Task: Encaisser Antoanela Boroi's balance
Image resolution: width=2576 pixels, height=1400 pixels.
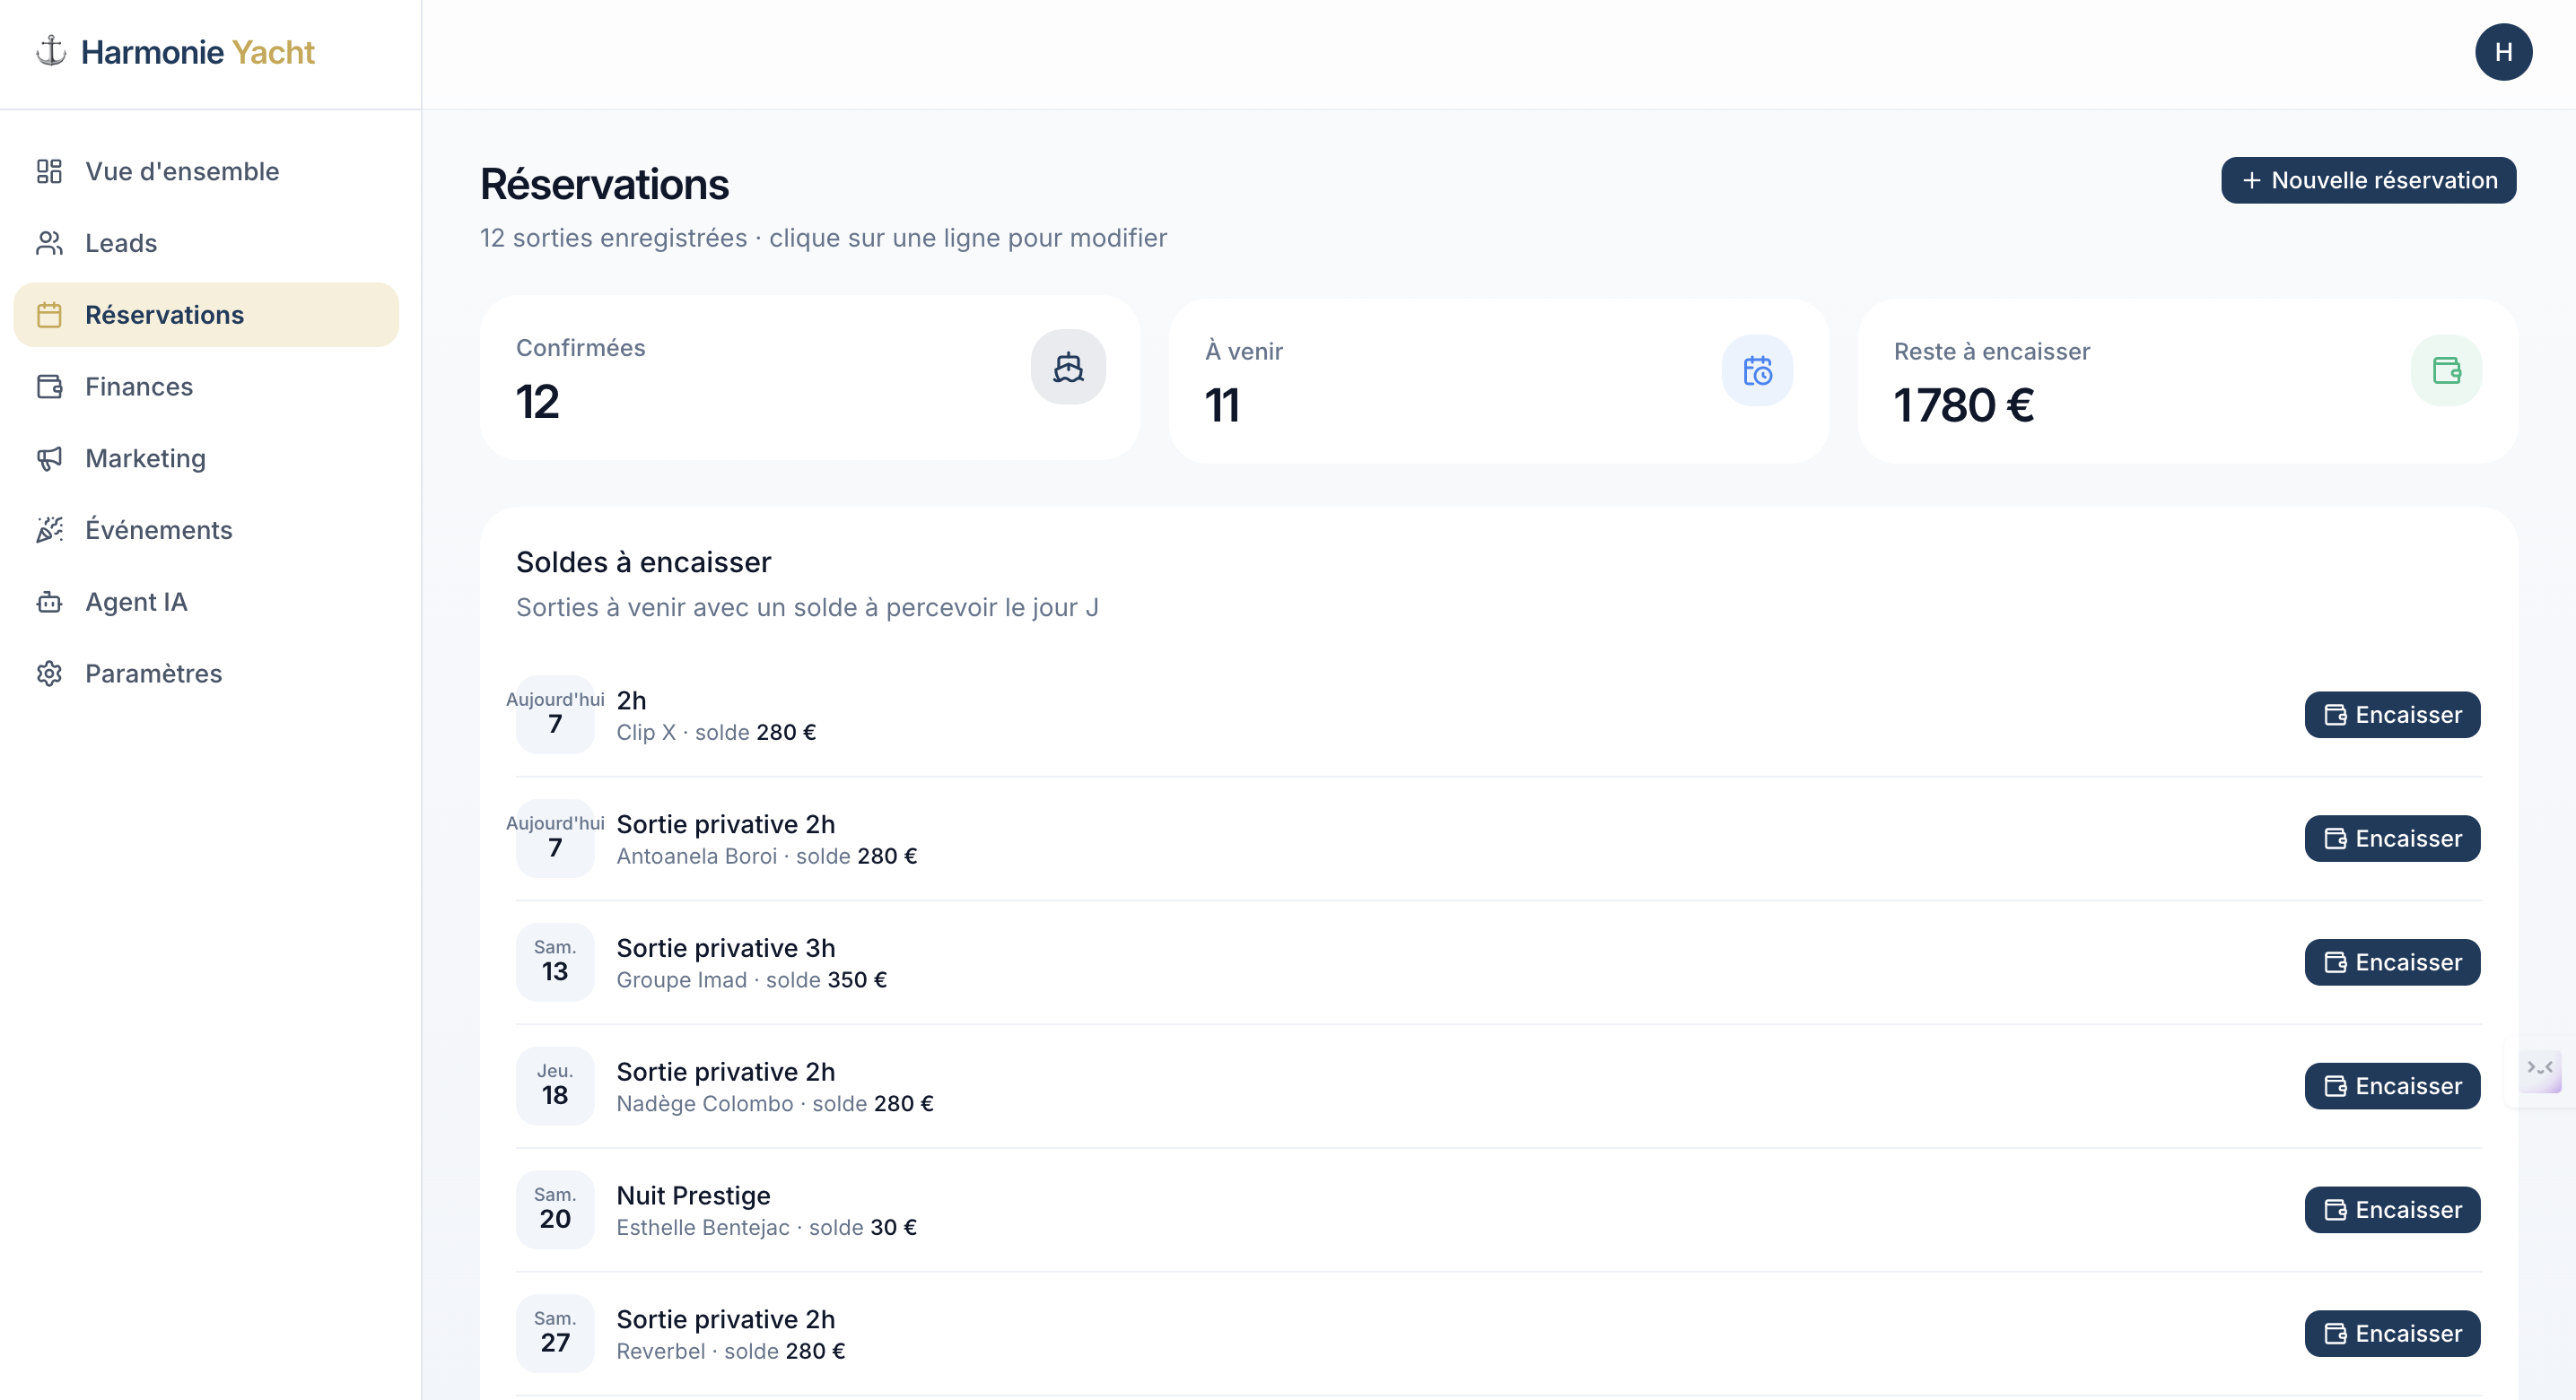Action: coord(2392,839)
